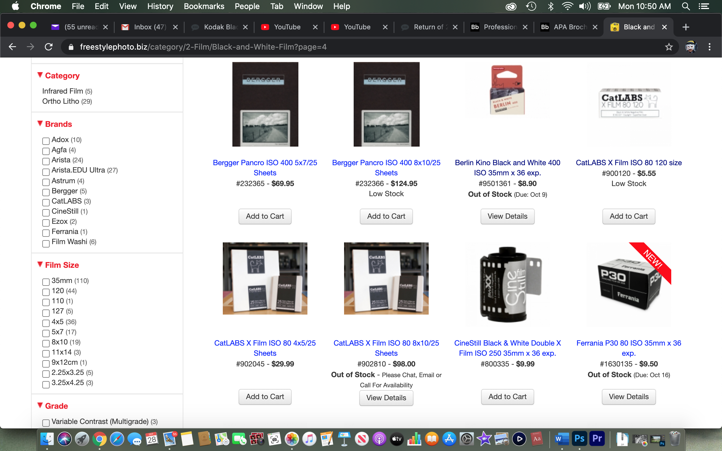
Task: Add CatLABS X Film 120 to cart
Action: [629, 216]
